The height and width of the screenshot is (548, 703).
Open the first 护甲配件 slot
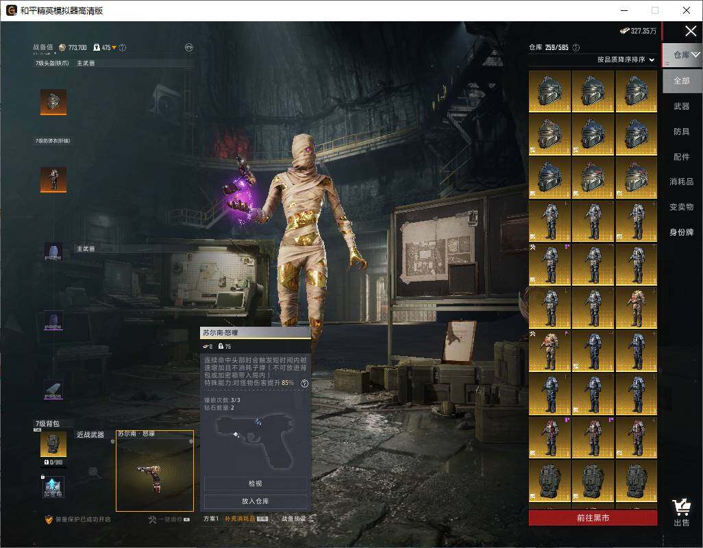pyautogui.click(x=53, y=252)
